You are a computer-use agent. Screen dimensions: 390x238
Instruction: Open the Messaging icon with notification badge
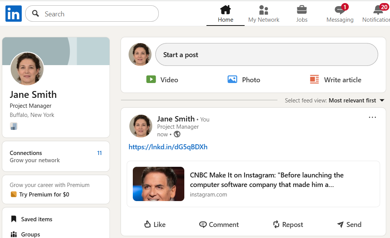340,10
